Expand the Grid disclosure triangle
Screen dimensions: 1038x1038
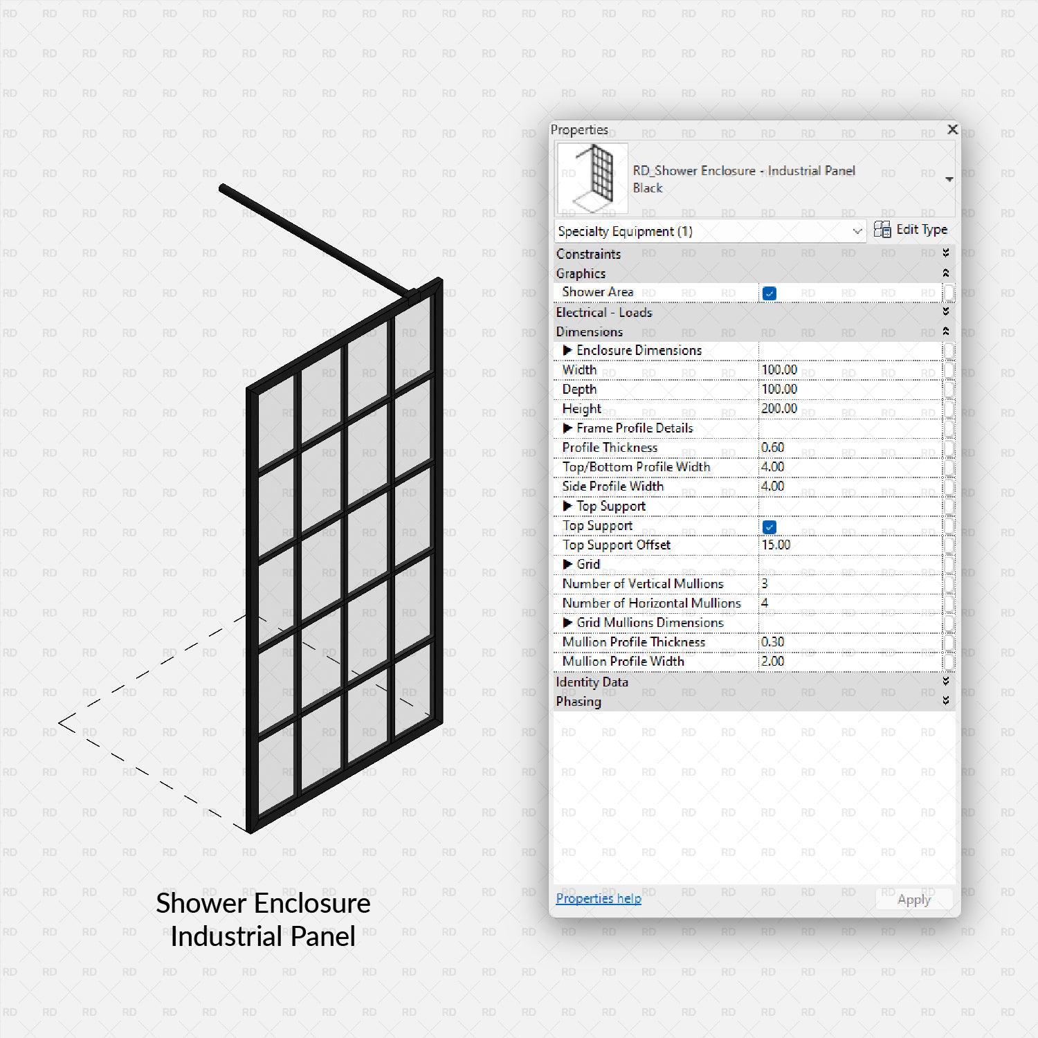[x=568, y=565]
